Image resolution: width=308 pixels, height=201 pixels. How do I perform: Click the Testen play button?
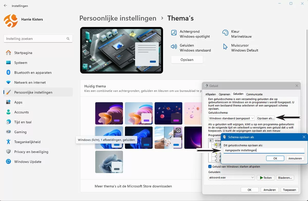click(x=266, y=178)
